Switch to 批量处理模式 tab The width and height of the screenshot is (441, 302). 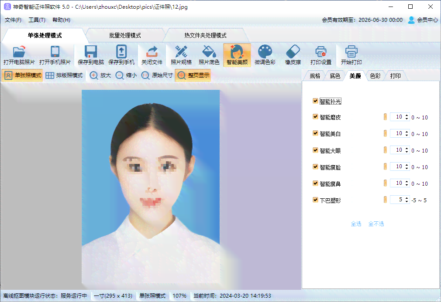pyautogui.click(x=125, y=35)
